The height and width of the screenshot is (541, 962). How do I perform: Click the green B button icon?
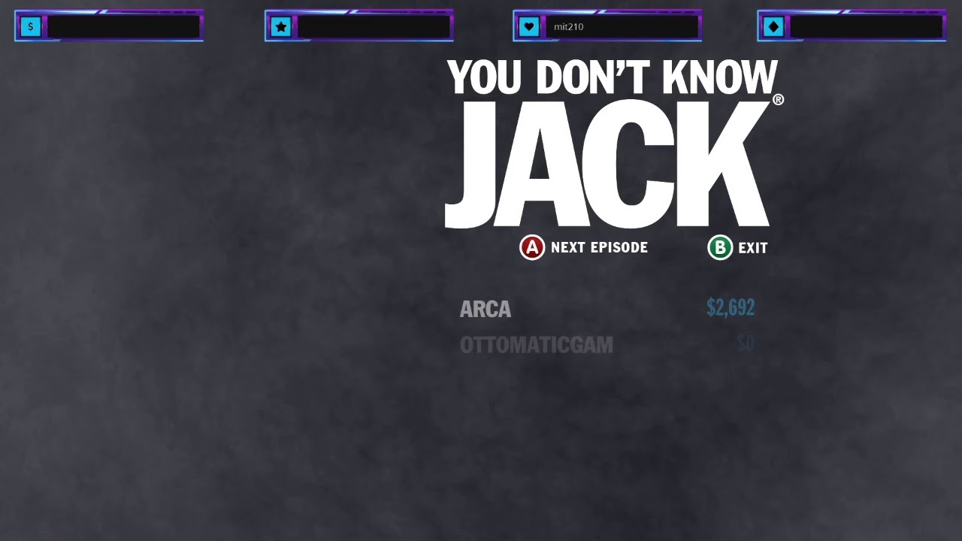click(x=720, y=247)
